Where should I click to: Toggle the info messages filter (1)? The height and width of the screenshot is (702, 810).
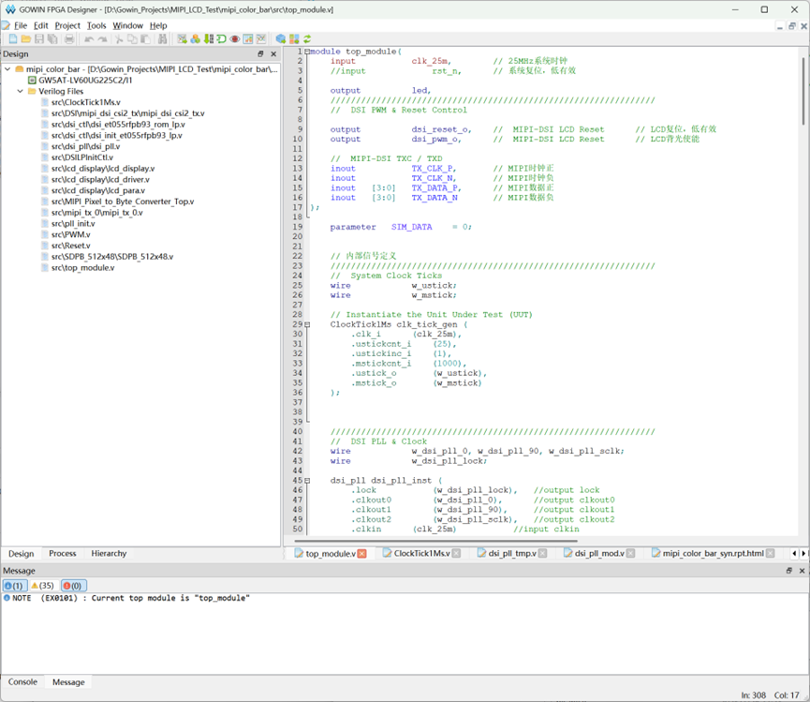14,586
